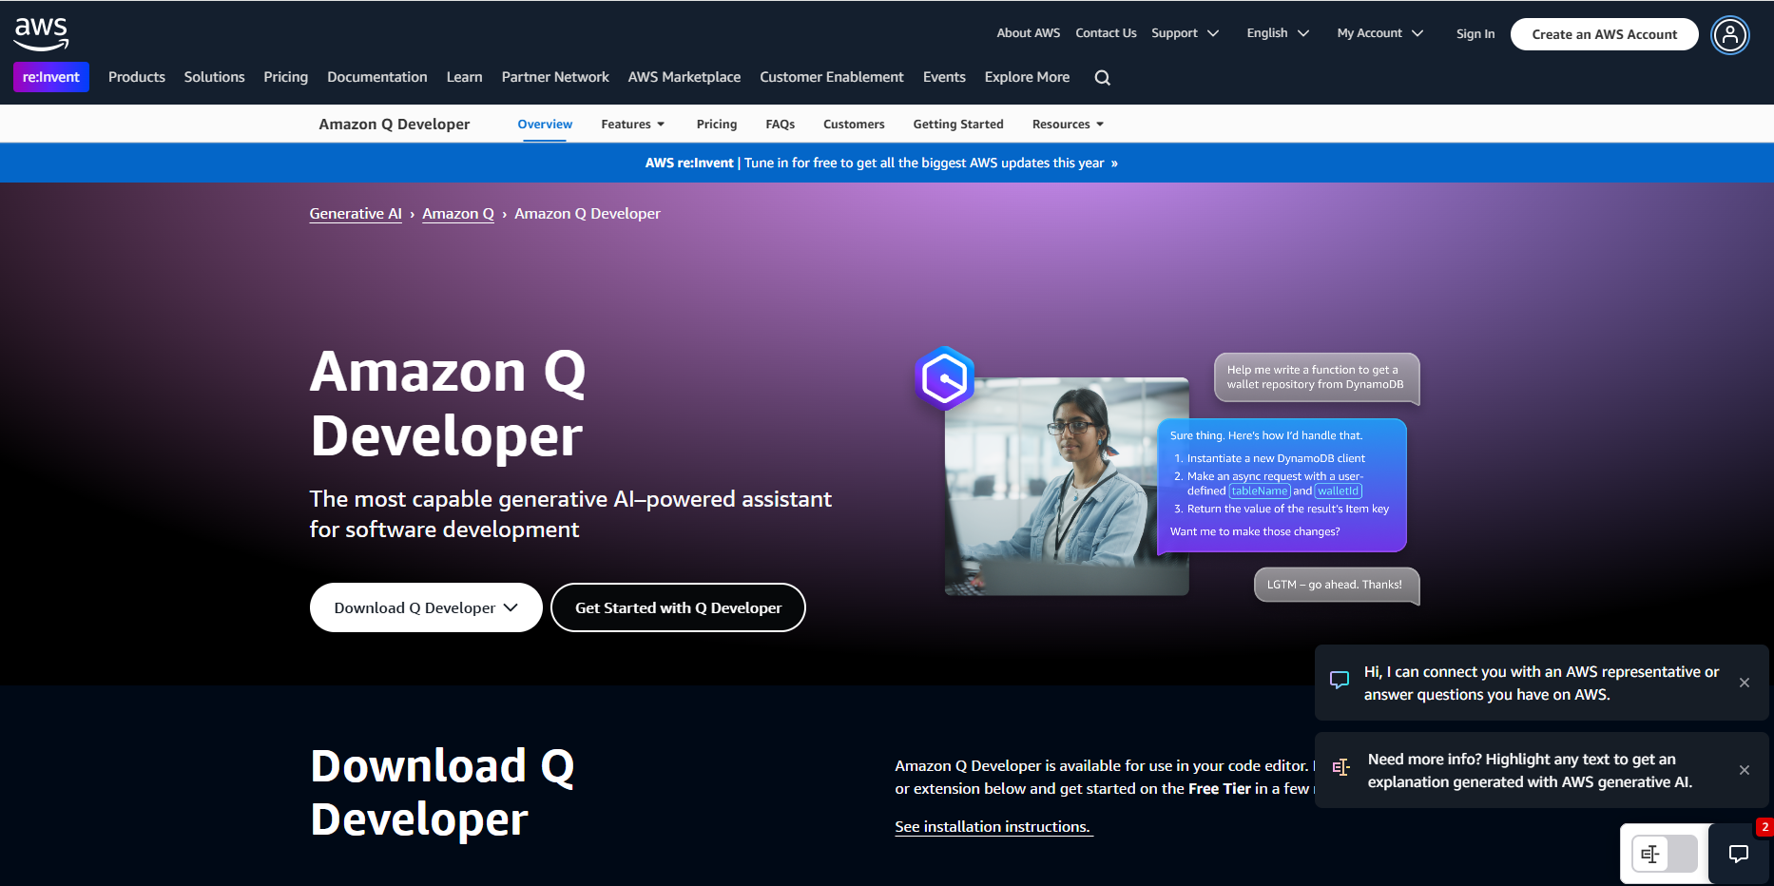Click Create an AWS Account button
This screenshot has width=1774, height=886.
1605,34
